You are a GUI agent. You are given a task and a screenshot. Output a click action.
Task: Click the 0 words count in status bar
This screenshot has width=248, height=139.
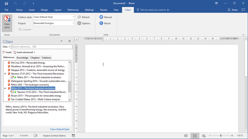24,135
